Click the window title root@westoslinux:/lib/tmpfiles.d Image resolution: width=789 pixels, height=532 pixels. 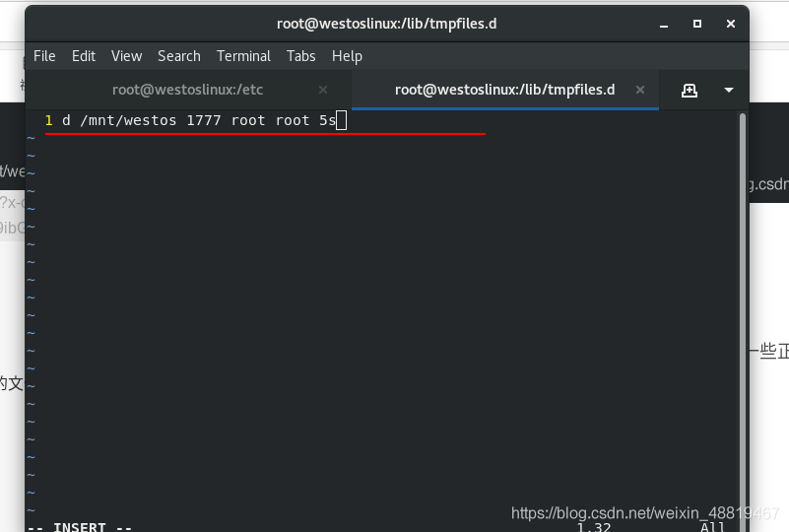click(386, 24)
